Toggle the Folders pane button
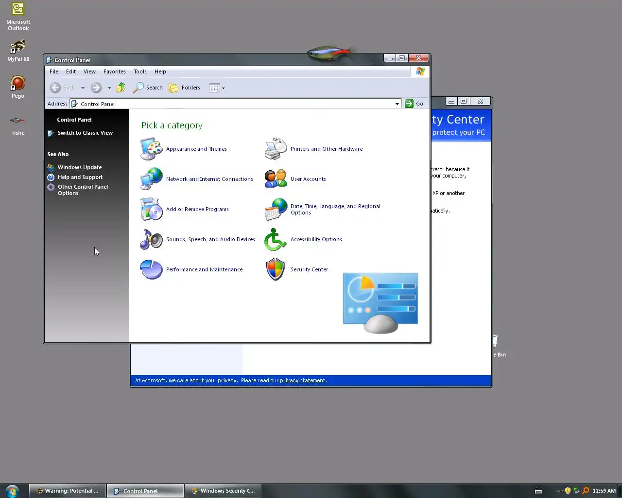Image resolution: width=622 pixels, height=498 pixels. click(x=185, y=88)
